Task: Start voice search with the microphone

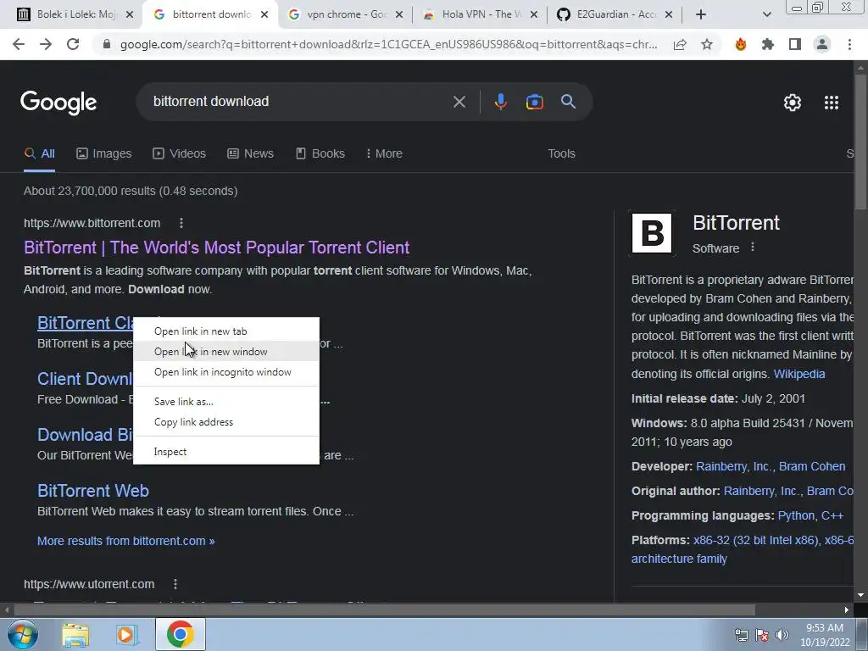Action: coord(500,102)
